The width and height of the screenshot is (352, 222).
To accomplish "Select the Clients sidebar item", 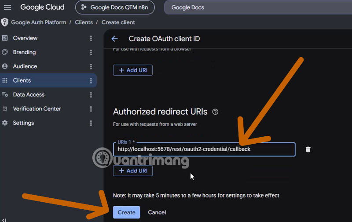I will click(x=48, y=80).
